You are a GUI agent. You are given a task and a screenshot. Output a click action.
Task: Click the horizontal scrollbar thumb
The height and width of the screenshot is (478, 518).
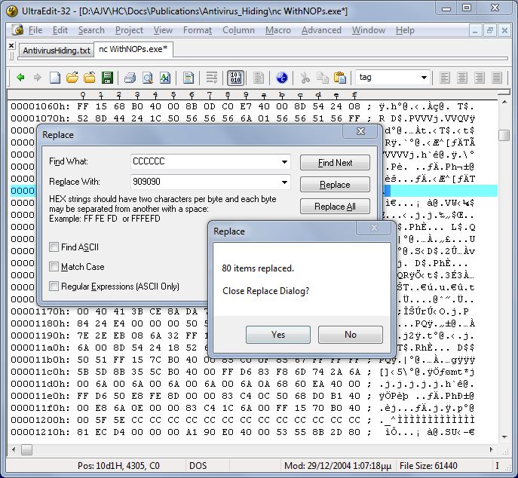point(26,449)
